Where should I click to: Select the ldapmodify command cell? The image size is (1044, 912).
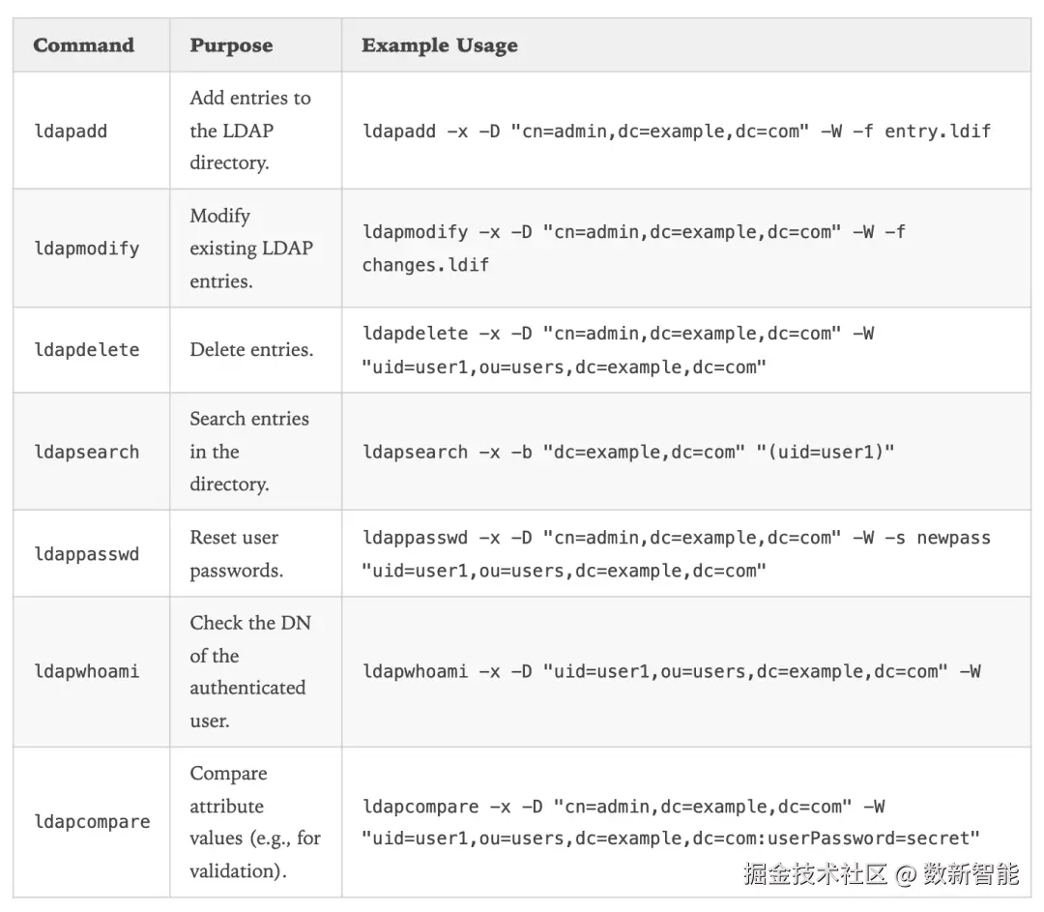pyautogui.click(x=87, y=249)
